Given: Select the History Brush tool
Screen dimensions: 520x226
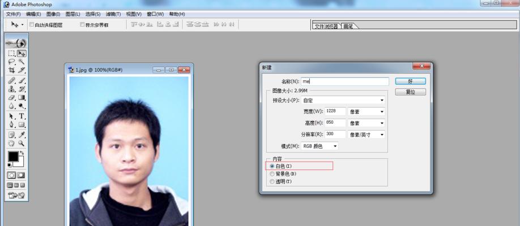Looking at the screenshot, I should (22, 89).
